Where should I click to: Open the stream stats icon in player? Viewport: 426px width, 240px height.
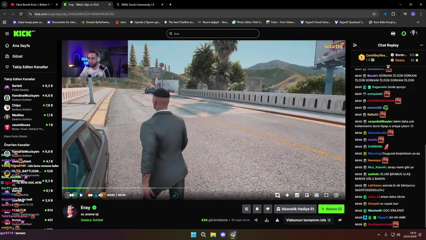click(x=297, y=195)
